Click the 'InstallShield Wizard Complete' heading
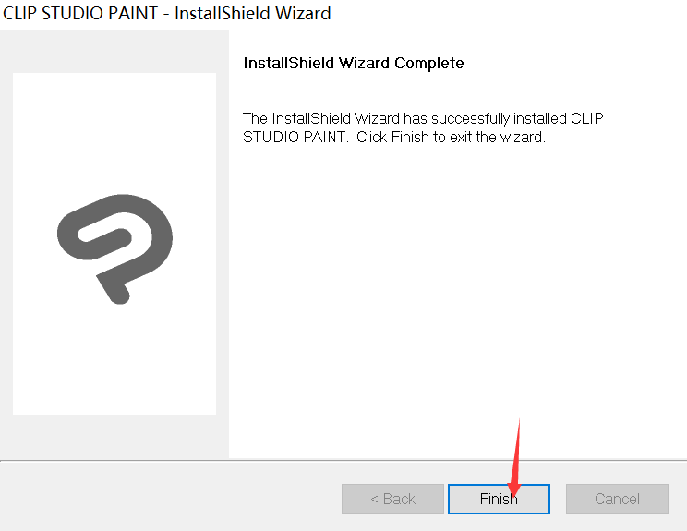The height and width of the screenshot is (531, 687). click(x=354, y=63)
